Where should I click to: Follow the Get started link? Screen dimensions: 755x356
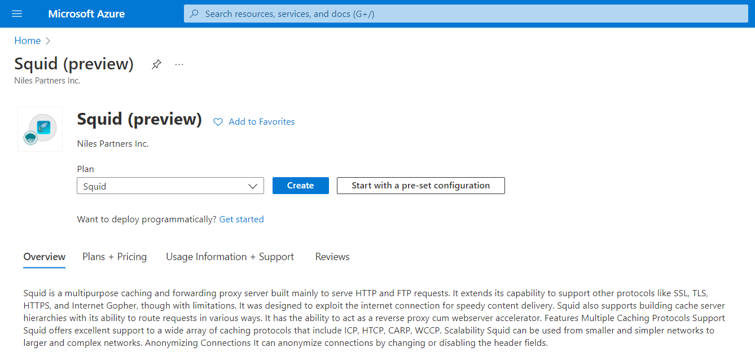coord(242,219)
